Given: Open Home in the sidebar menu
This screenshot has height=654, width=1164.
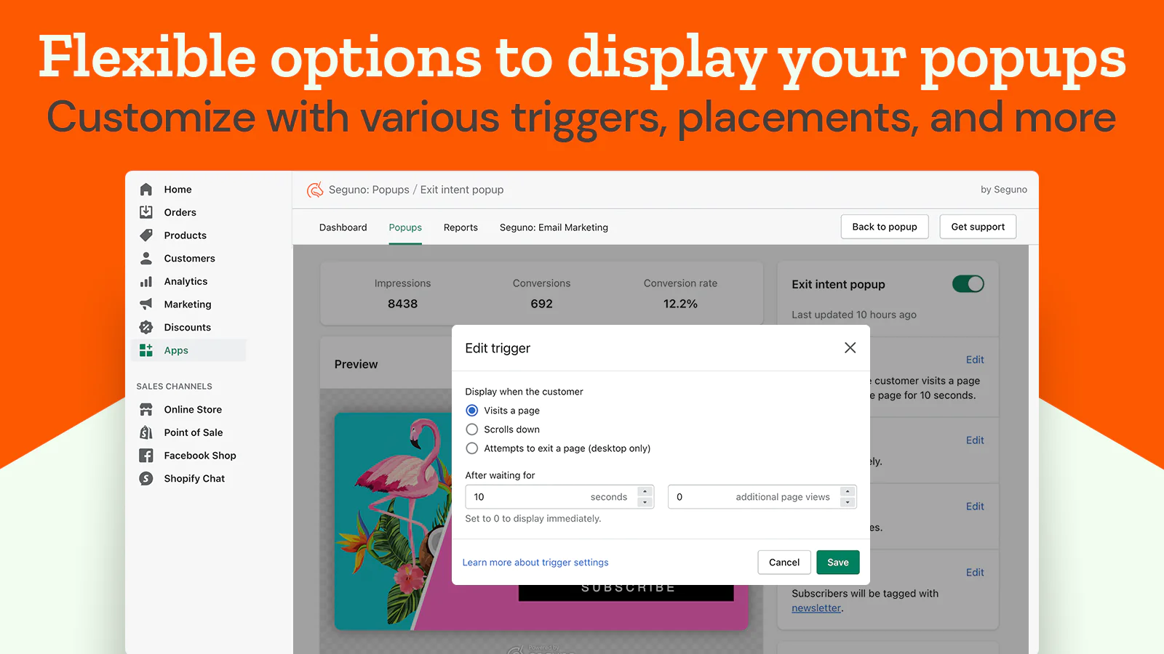Looking at the screenshot, I should (x=178, y=190).
